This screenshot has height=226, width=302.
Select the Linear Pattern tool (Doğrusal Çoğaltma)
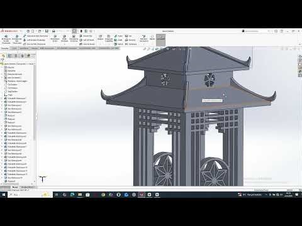109,38
